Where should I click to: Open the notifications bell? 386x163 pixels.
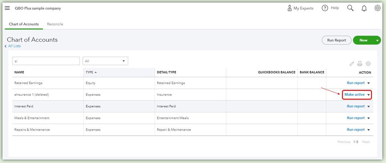364,8
